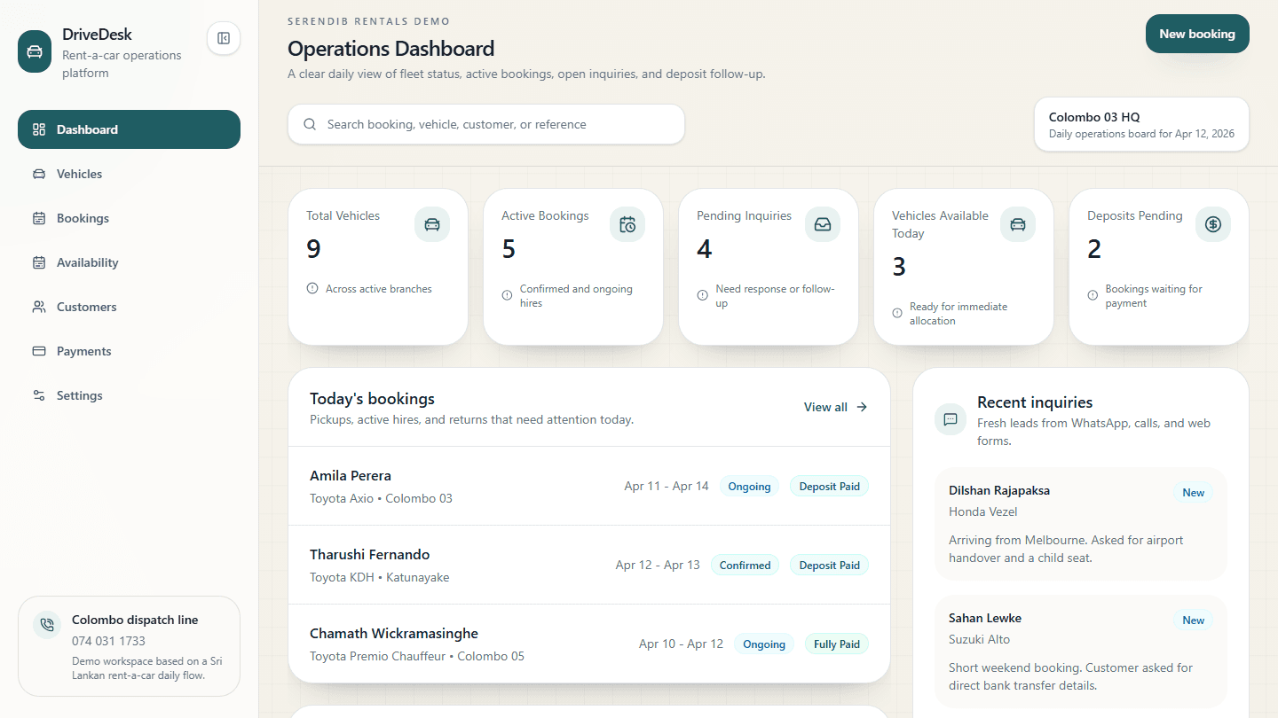Click Deposit Paid on Tharushi Fernando's booking
The width and height of the screenshot is (1278, 718).
click(x=829, y=566)
